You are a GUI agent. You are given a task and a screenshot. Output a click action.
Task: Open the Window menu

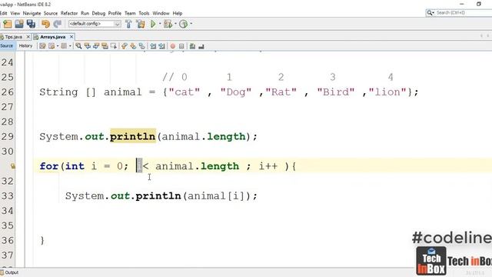pos(161,13)
